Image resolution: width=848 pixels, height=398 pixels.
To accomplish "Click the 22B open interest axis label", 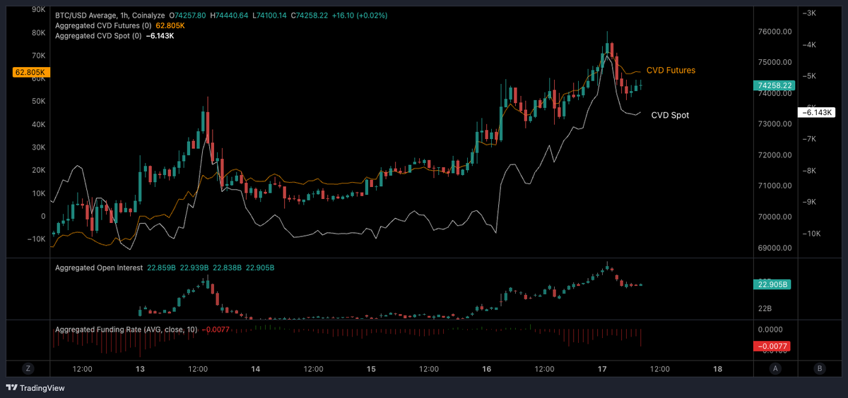I will pos(765,309).
